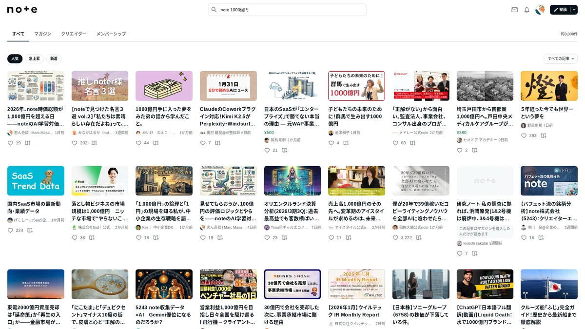Screen dimensions: 585x329
Task: Like the 5年経った今でも article with 393 likes
Action: click(524, 135)
